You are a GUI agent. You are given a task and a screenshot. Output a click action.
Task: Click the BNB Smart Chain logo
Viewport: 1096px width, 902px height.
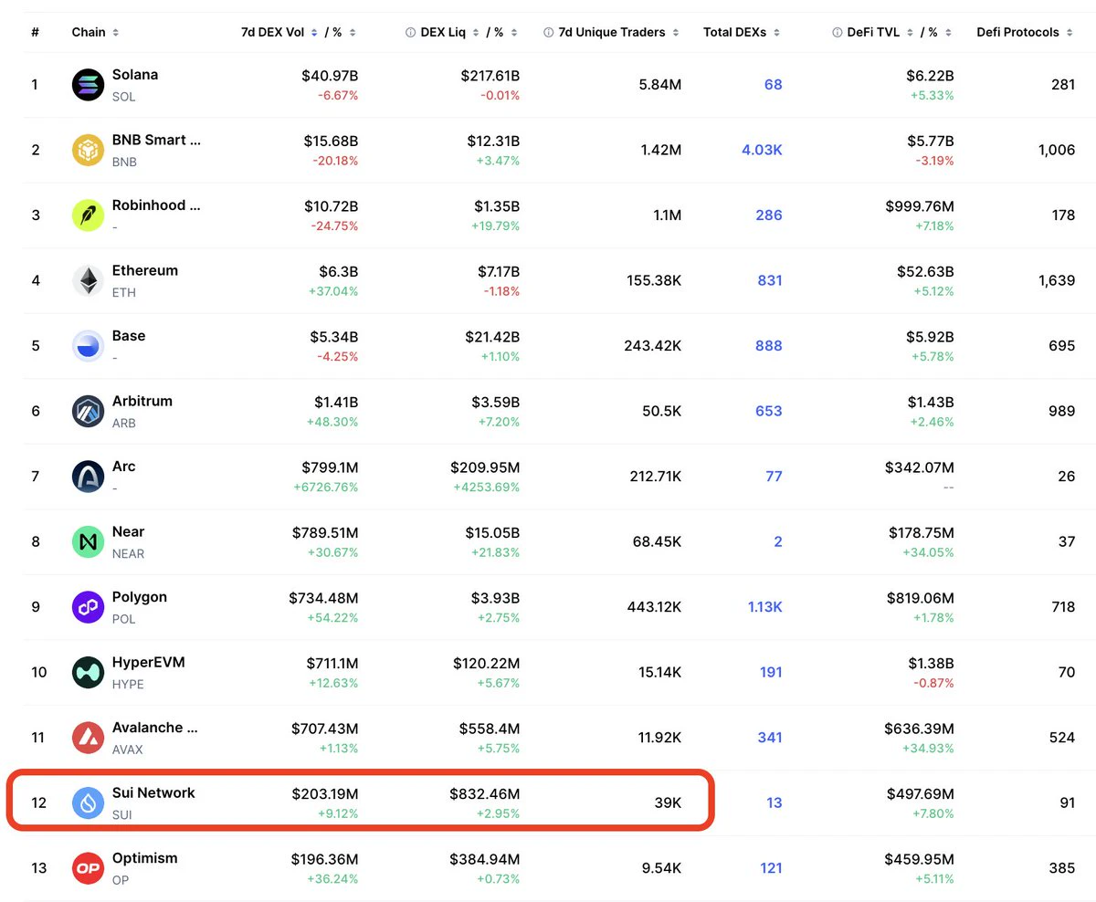pos(88,150)
